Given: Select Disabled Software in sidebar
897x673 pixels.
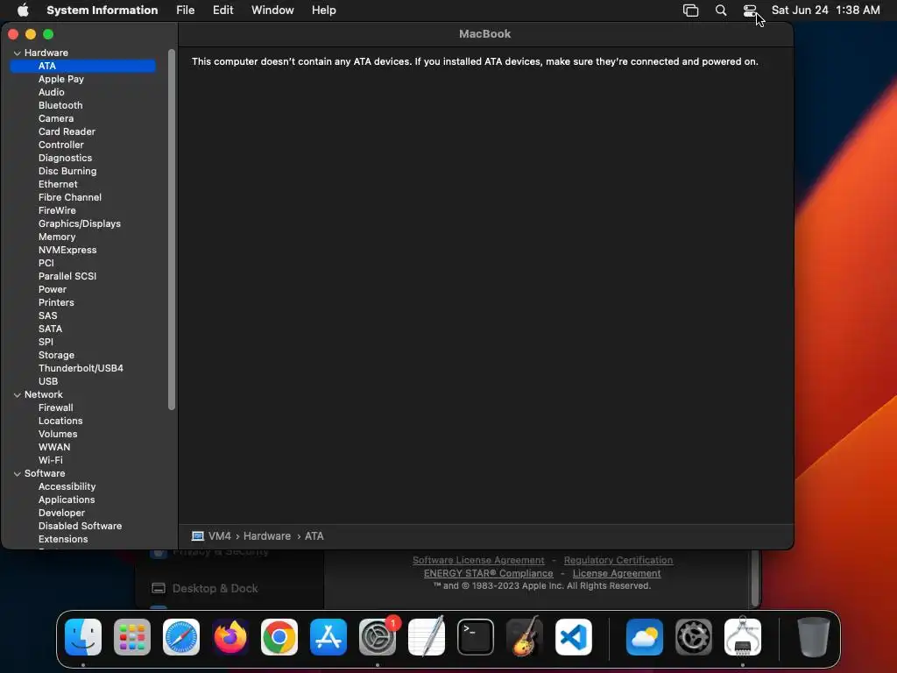Looking at the screenshot, I should [80, 527].
